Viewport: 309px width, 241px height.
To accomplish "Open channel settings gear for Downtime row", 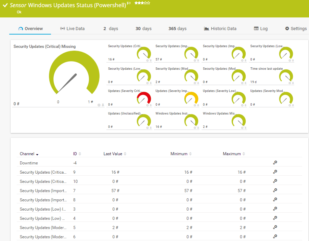I will [x=275, y=163].
